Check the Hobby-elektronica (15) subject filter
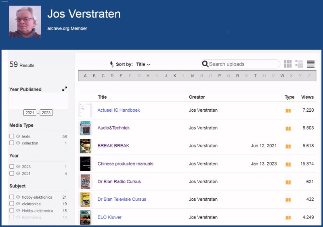 tap(12, 210)
